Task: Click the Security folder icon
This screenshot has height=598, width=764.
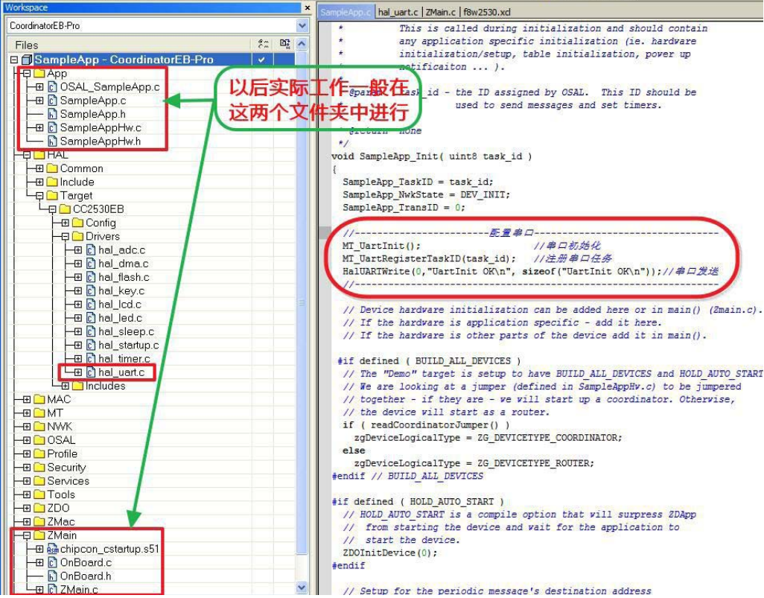Action: 39,468
